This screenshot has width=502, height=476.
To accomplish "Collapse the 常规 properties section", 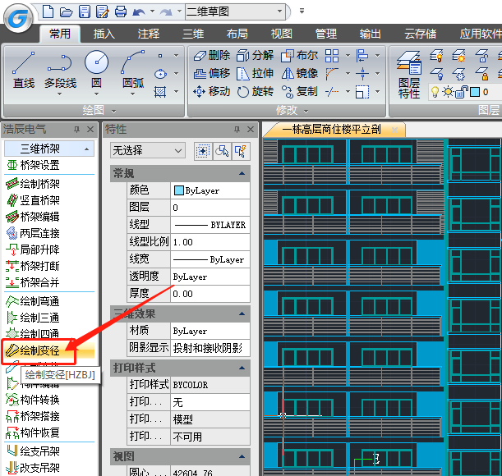I will pyautogui.click(x=242, y=173).
